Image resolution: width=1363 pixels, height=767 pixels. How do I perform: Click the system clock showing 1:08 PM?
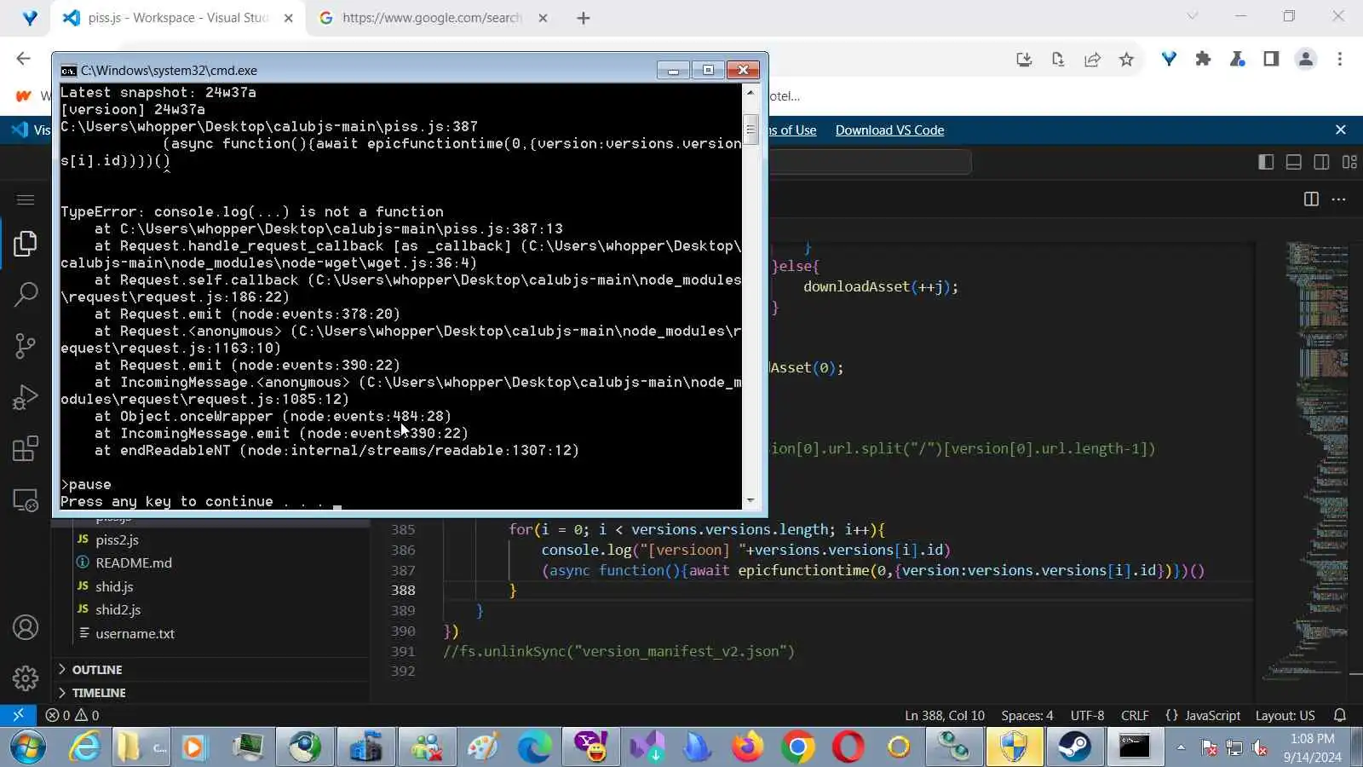click(1312, 747)
